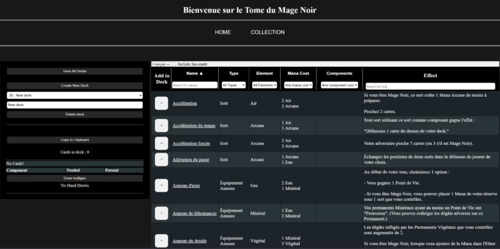
Task: Enable Include fan-made checkbox
Action: click(x=174, y=64)
